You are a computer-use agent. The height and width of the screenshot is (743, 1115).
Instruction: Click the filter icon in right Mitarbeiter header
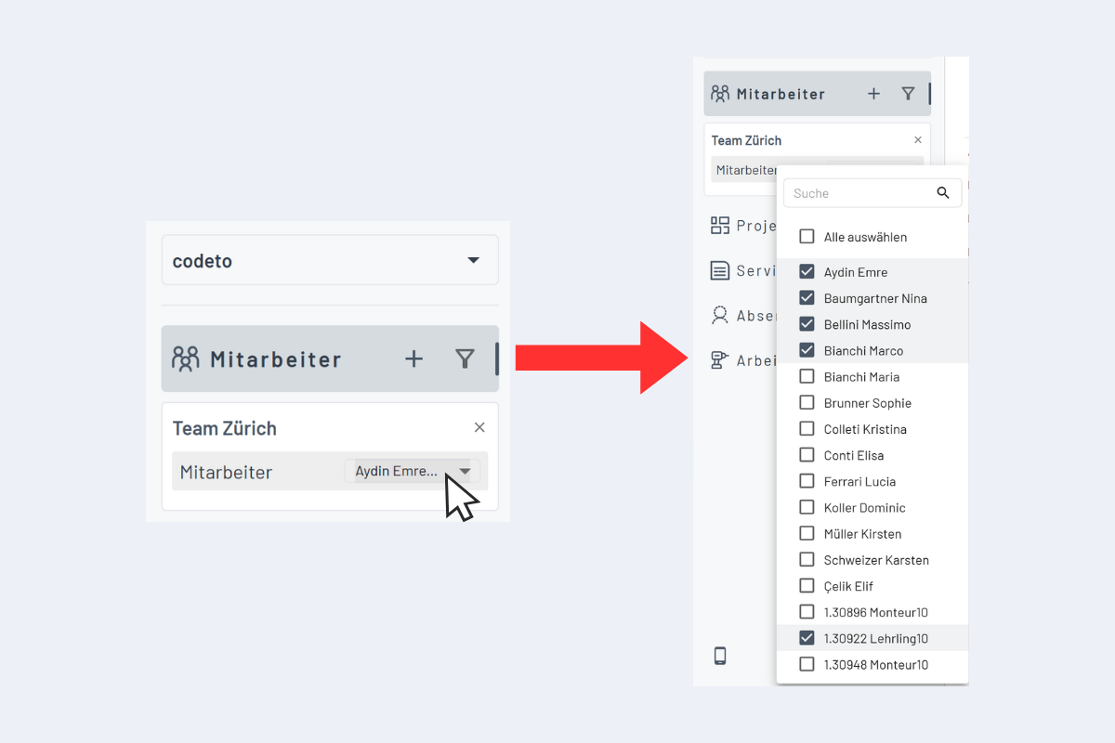pos(908,94)
